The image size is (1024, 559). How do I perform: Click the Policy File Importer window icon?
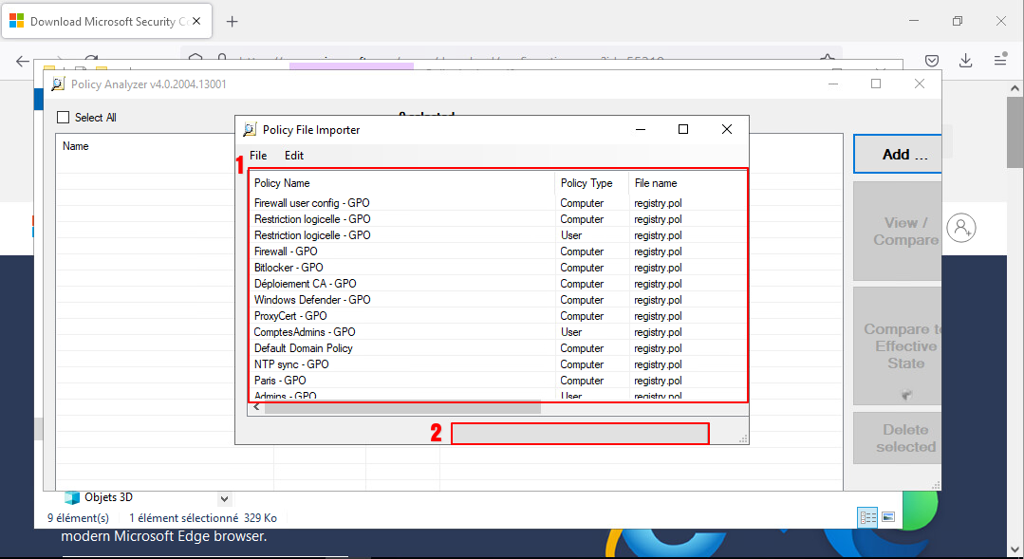click(250, 130)
